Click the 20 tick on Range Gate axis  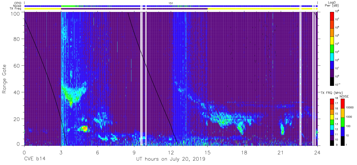pos(17,119)
